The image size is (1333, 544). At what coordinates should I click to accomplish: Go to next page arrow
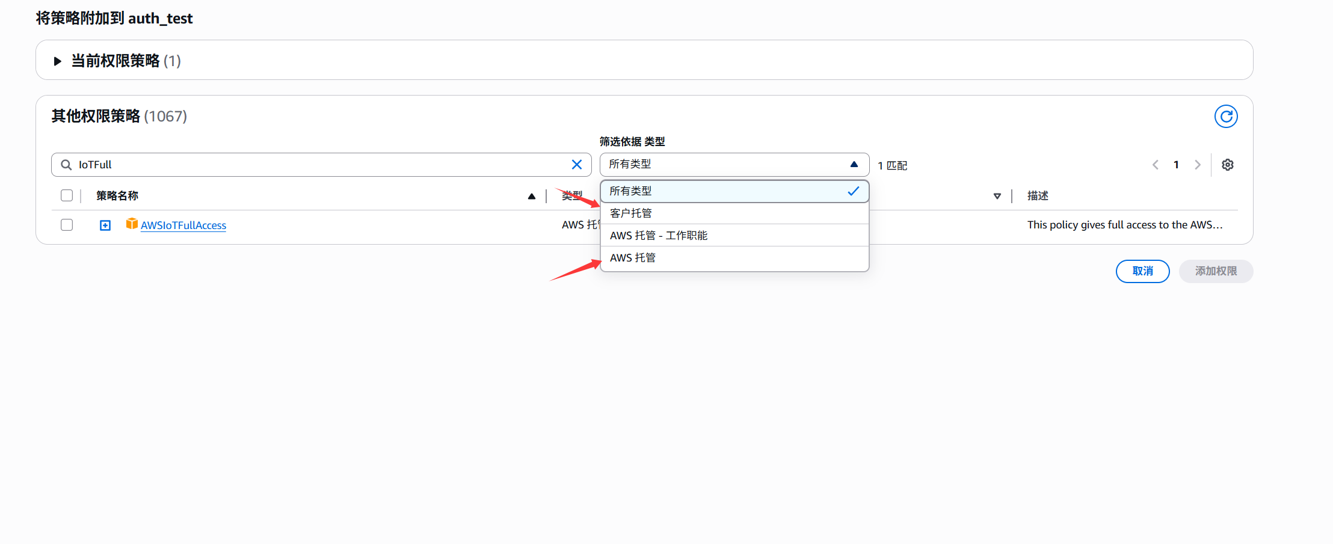point(1198,165)
